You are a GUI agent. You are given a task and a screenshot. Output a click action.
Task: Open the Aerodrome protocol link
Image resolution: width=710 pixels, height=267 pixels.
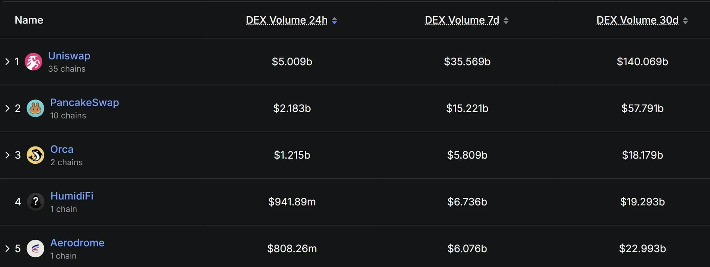pyautogui.click(x=77, y=243)
